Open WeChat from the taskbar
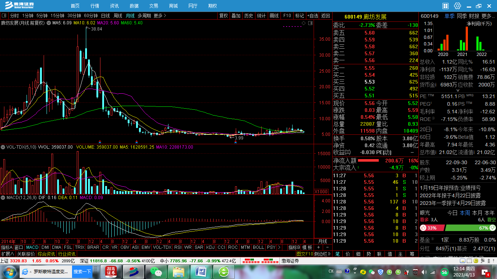The width and height of the screenshot is (497, 279). point(156,272)
